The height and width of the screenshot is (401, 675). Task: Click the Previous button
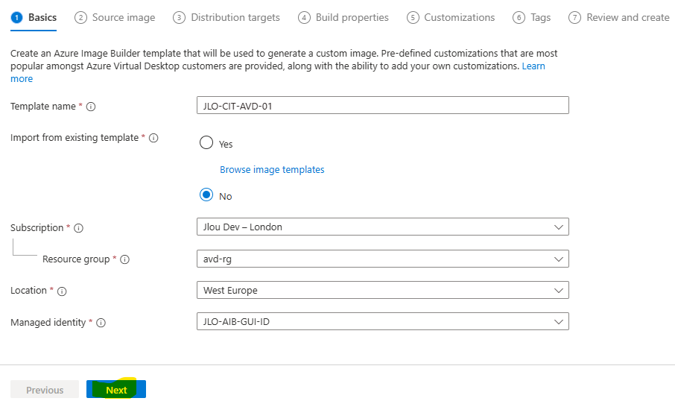[45, 389]
